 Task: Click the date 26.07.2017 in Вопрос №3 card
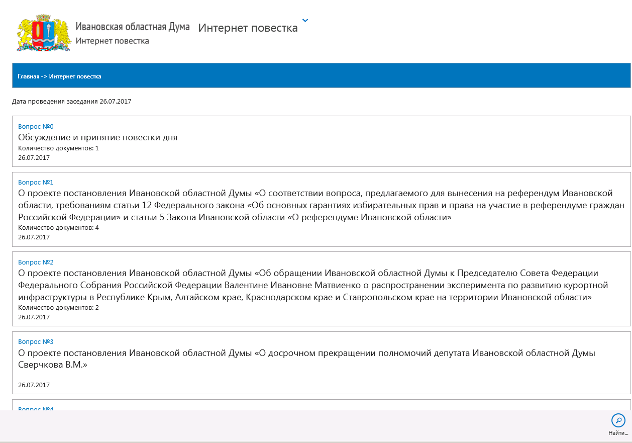34,385
